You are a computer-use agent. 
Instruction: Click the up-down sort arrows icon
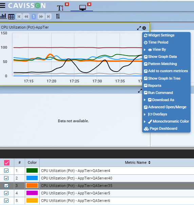point(58,16)
